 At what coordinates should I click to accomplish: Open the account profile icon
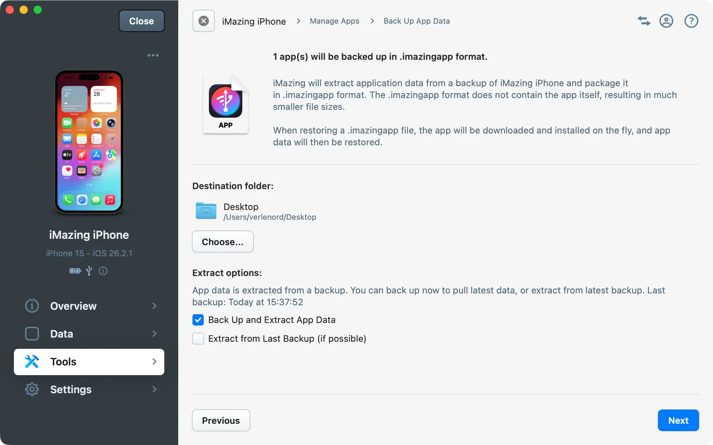(666, 21)
